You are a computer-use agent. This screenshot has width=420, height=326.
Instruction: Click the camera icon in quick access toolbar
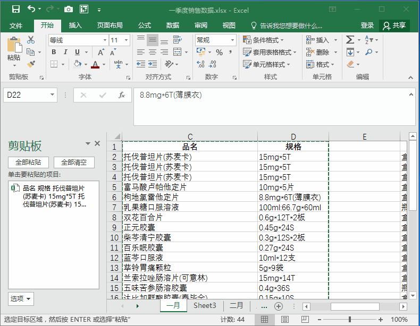coord(69,10)
